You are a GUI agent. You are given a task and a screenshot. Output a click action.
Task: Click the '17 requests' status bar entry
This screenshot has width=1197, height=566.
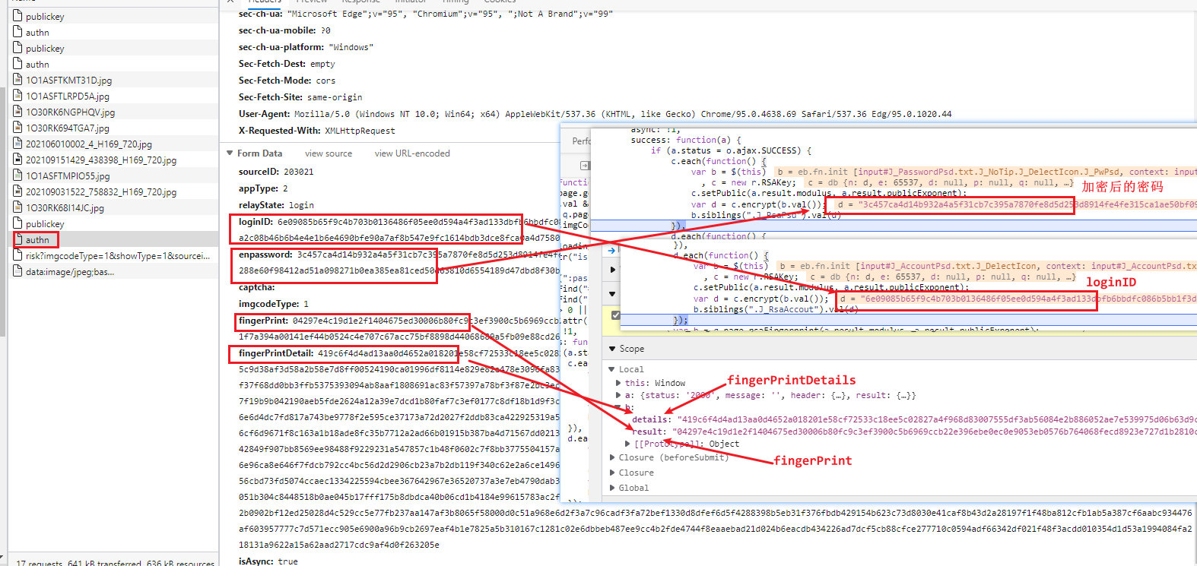(40, 563)
